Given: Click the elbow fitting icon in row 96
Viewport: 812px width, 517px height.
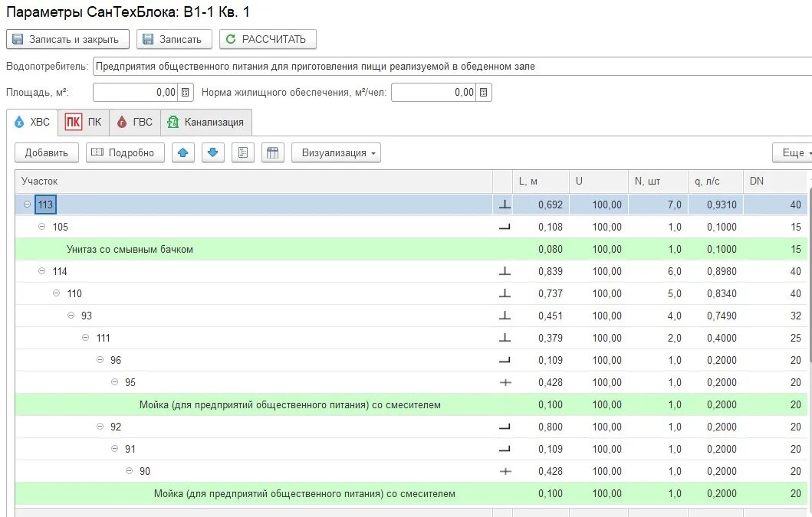Looking at the screenshot, I should [505, 361].
